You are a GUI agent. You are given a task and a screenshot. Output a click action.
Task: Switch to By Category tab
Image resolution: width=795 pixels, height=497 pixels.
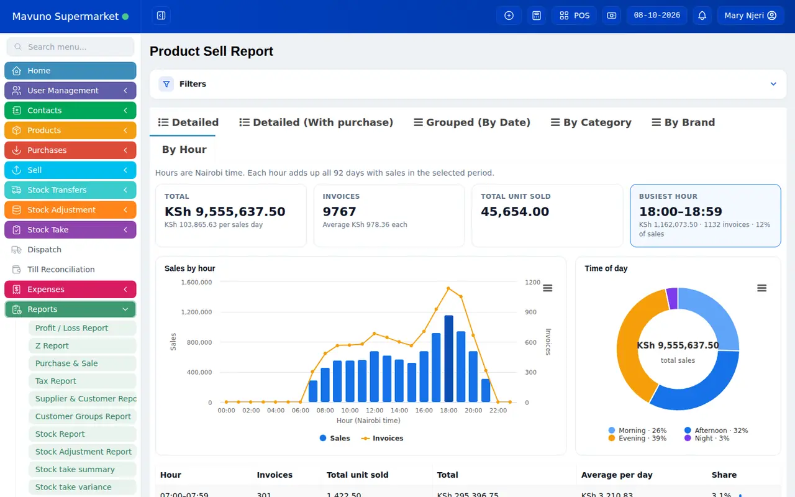[591, 122]
